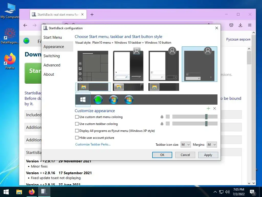Pick the colorful Windows flag orb button

pos(129,100)
